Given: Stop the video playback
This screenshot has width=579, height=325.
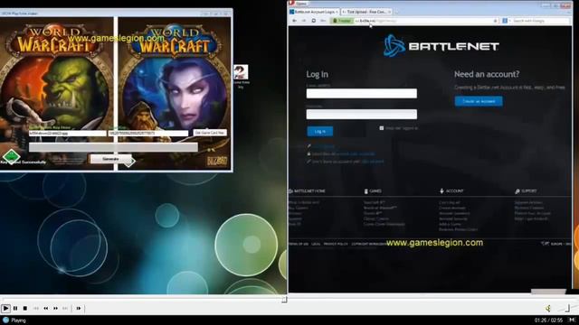Looking at the screenshot, I should [x=25, y=308].
